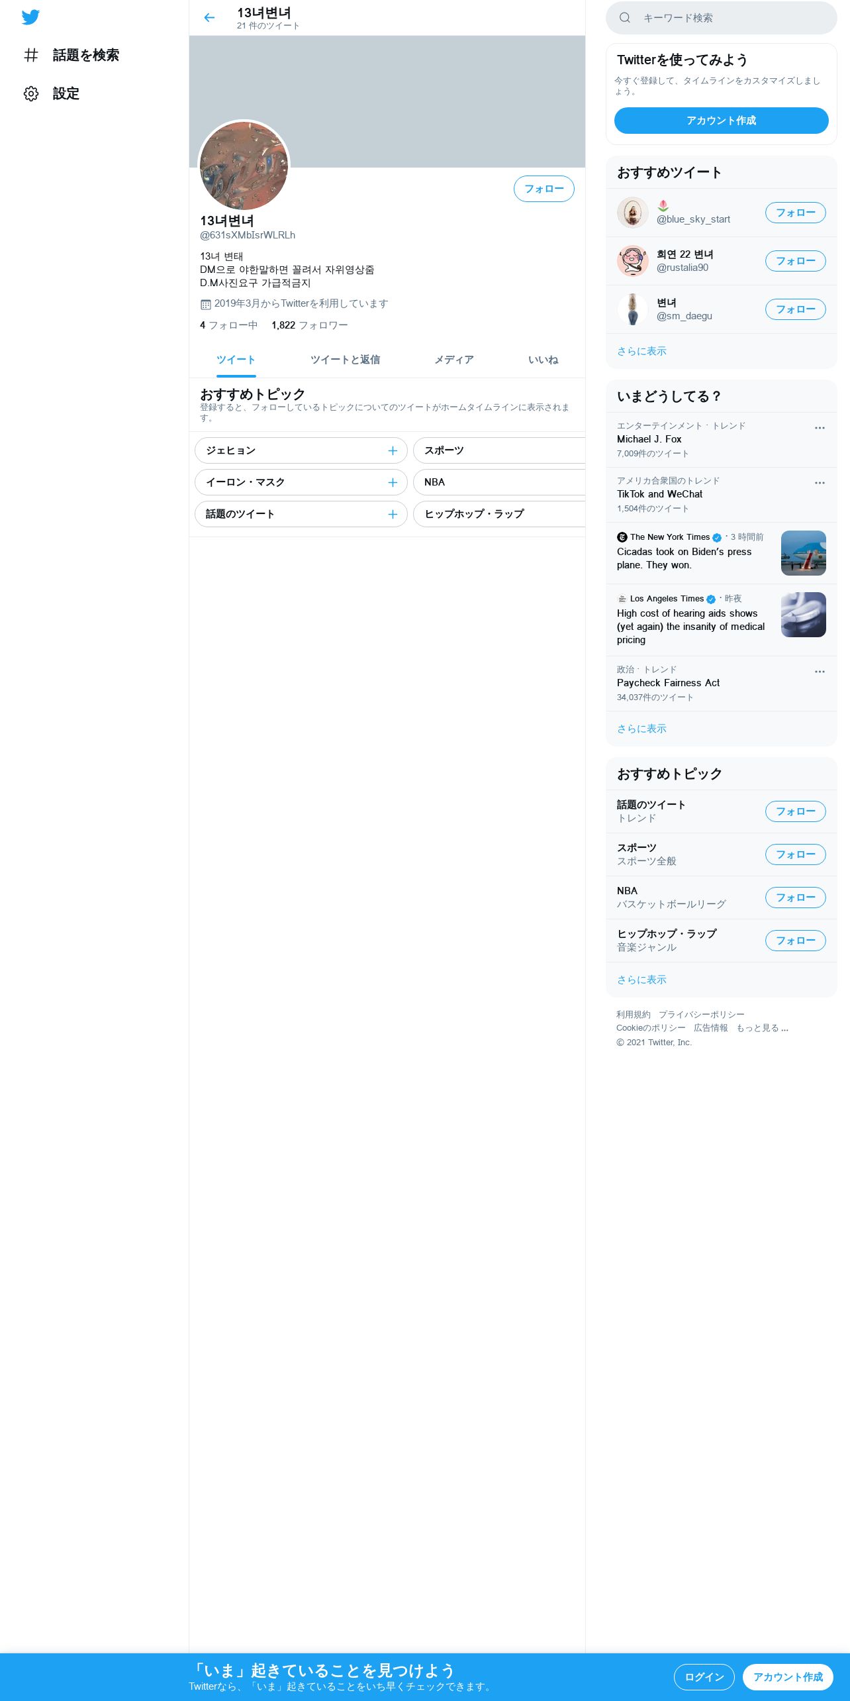Expand もっと見る footer menu
Image resolution: width=850 pixels, height=1701 pixels.
(x=762, y=1028)
